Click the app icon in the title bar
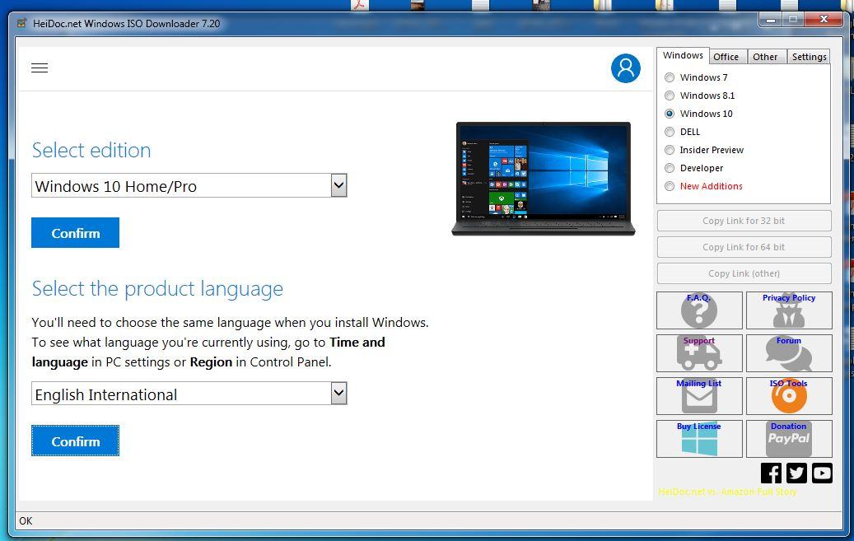Image resolution: width=854 pixels, height=541 pixels. [x=21, y=23]
